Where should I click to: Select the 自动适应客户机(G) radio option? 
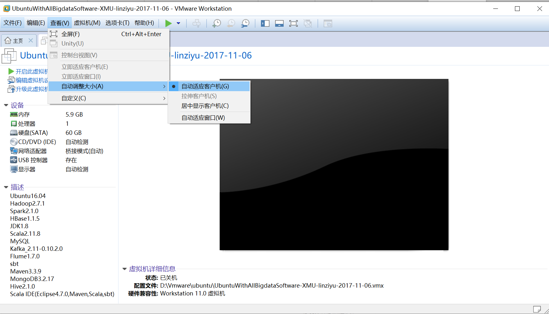(x=209, y=86)
